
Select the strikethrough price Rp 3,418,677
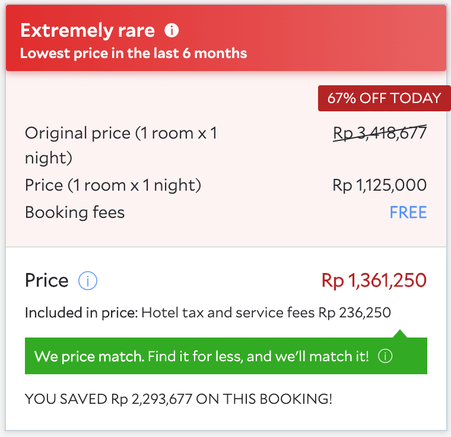click(x=380, y=133)
